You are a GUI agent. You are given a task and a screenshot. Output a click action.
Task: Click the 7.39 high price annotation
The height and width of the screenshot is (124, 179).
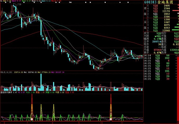click(x=19, y=4)
